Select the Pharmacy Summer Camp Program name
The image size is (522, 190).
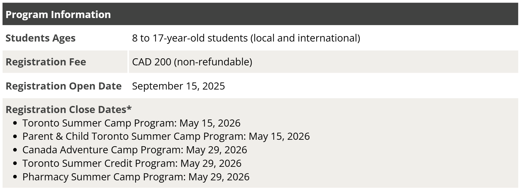coord(104,177)
